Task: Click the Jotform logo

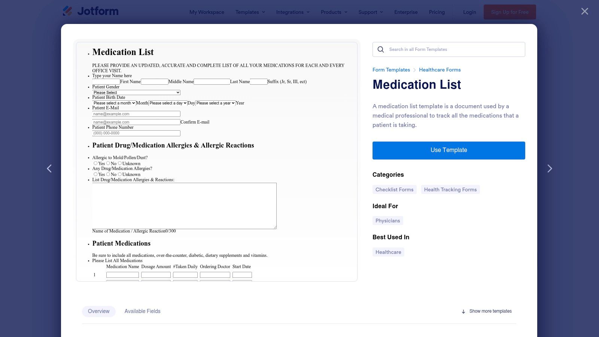Action: click(x=90, y=11)
